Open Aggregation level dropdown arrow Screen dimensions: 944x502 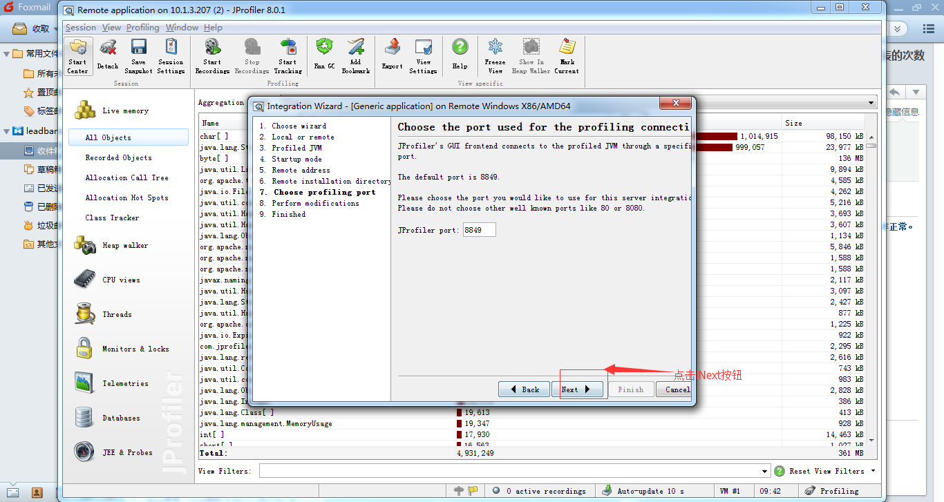pos(870,103)
